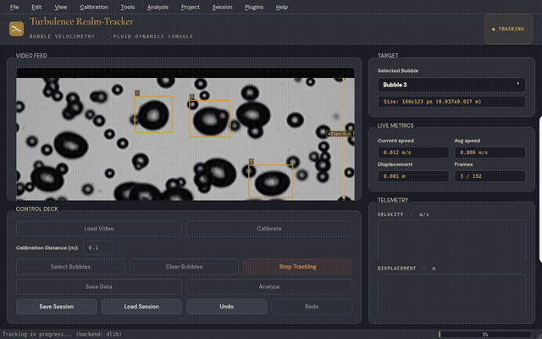Click the displacement telemetry chart
The image size is (542, 339).
click(451, 294)
